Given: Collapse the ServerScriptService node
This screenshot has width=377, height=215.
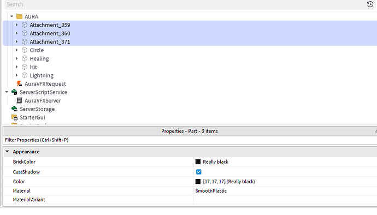Looking at the screenshot, I should point(7,92).
